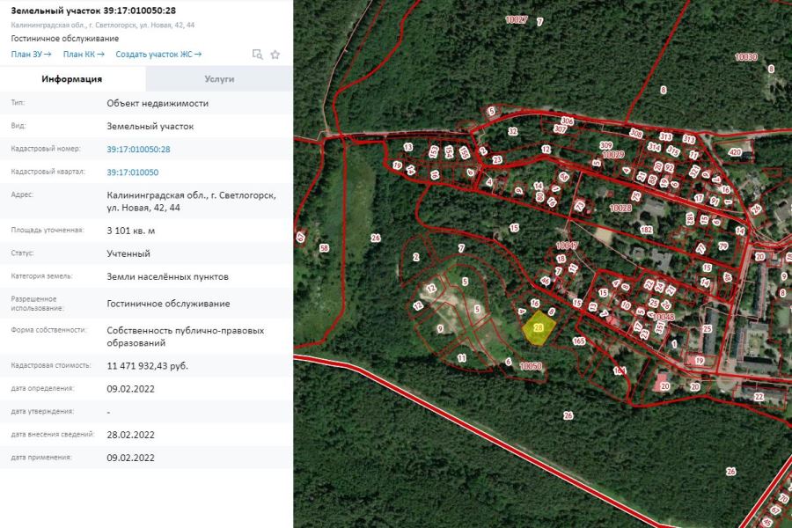The width and height of the screenshot is (792, 528).
Task: Click the show-on-map search icon
Action: point(258,54)
